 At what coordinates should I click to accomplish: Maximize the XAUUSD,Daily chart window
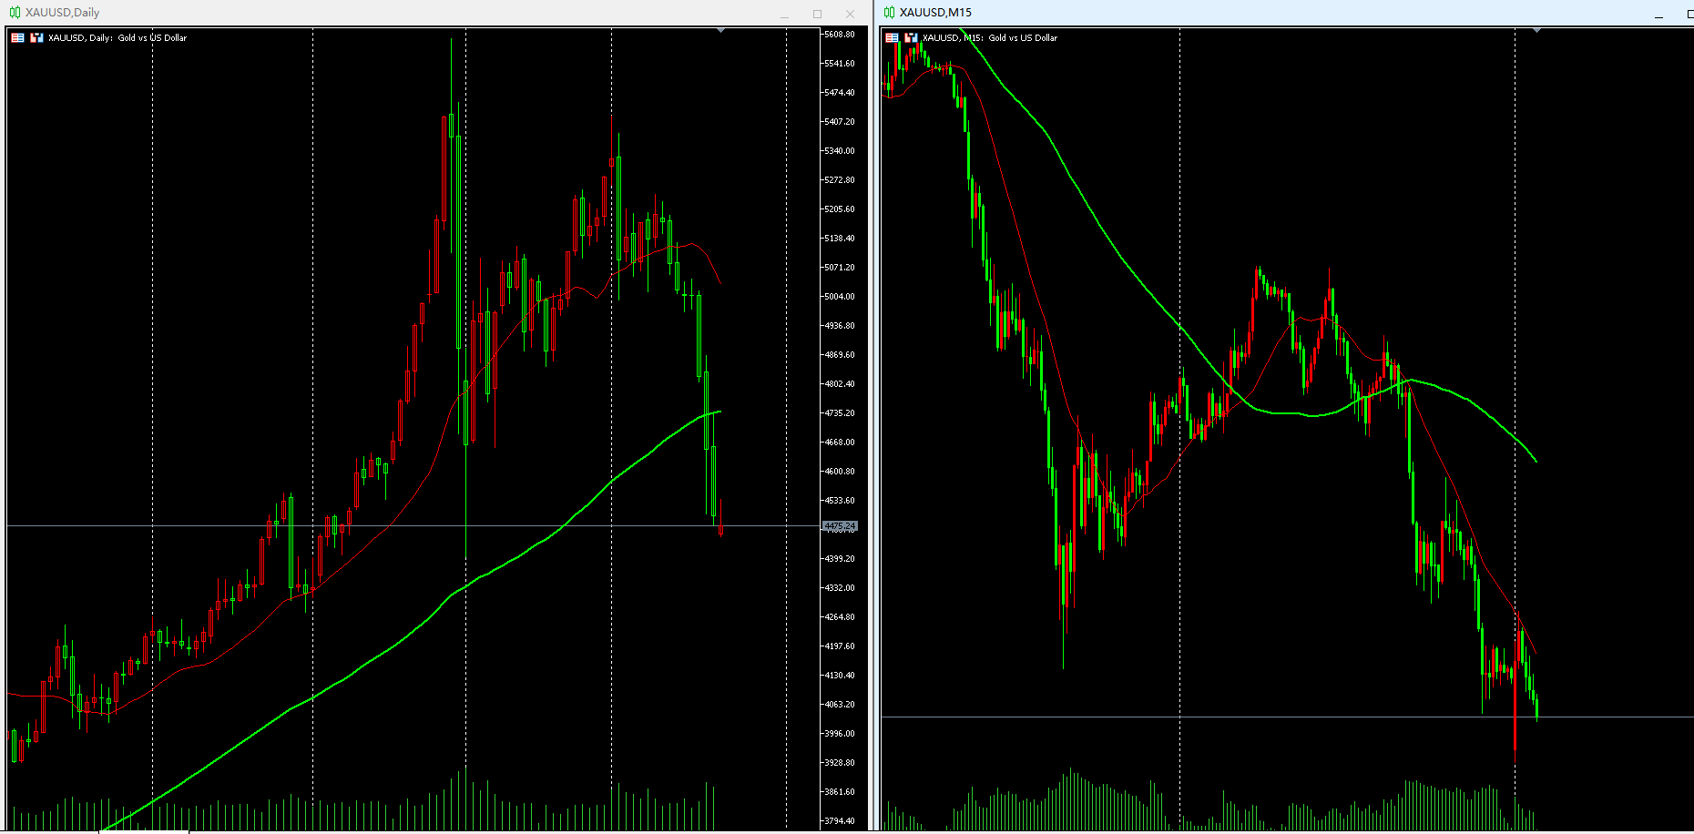point(817,14)
